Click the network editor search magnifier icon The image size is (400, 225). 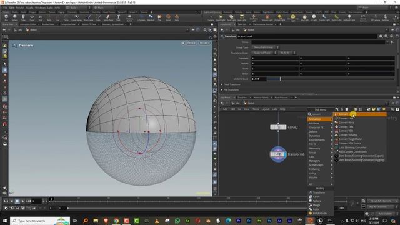coord(392,109)
